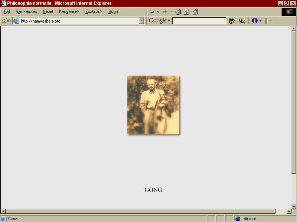Click the Windows flag throbber logo

(x=289, y=12)
